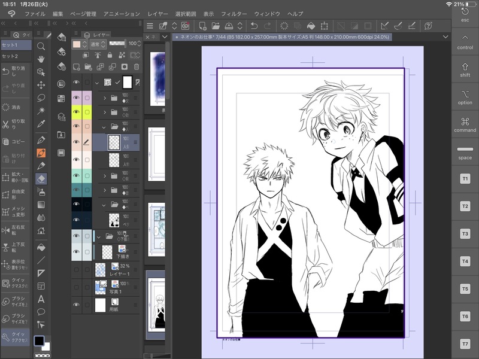Viewport: 479px width, 359px height.
Task: Select the Blend droplets tool
Action: (41, 217)
